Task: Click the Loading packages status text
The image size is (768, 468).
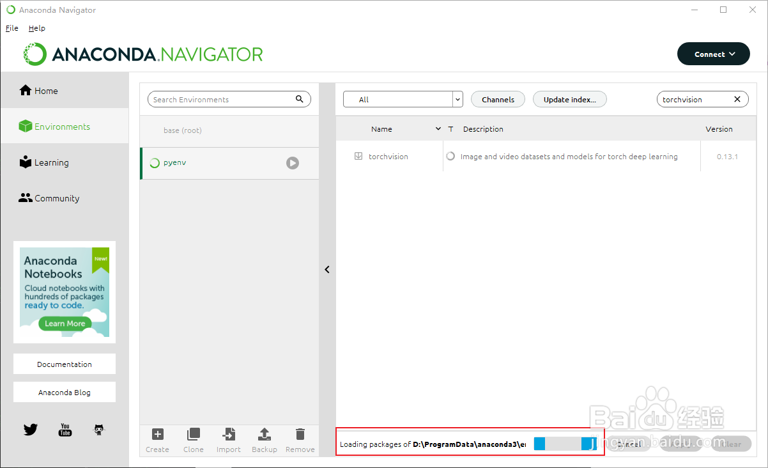Action: [x=433, y=444]
